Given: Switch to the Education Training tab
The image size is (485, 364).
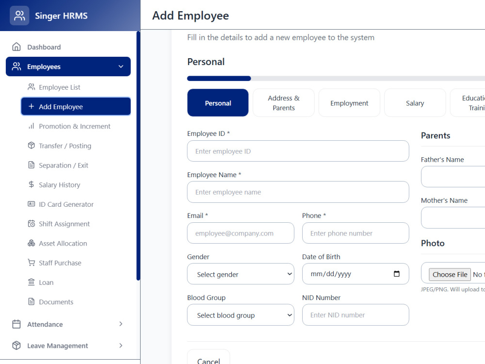Looking at the screenshot, I should click(468, 103).
